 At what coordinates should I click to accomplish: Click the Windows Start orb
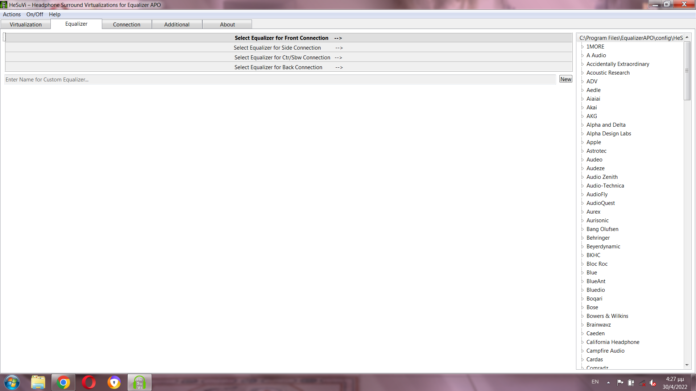[12, 382]
